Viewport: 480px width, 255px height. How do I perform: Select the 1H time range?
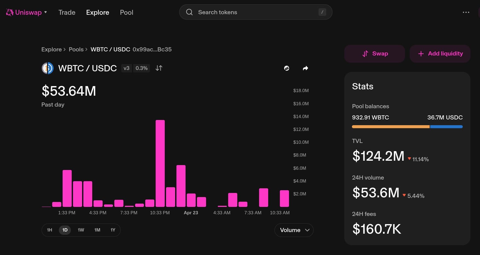tap(50, 230)
